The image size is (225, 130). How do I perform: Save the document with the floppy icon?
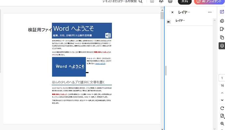(152, 1)
